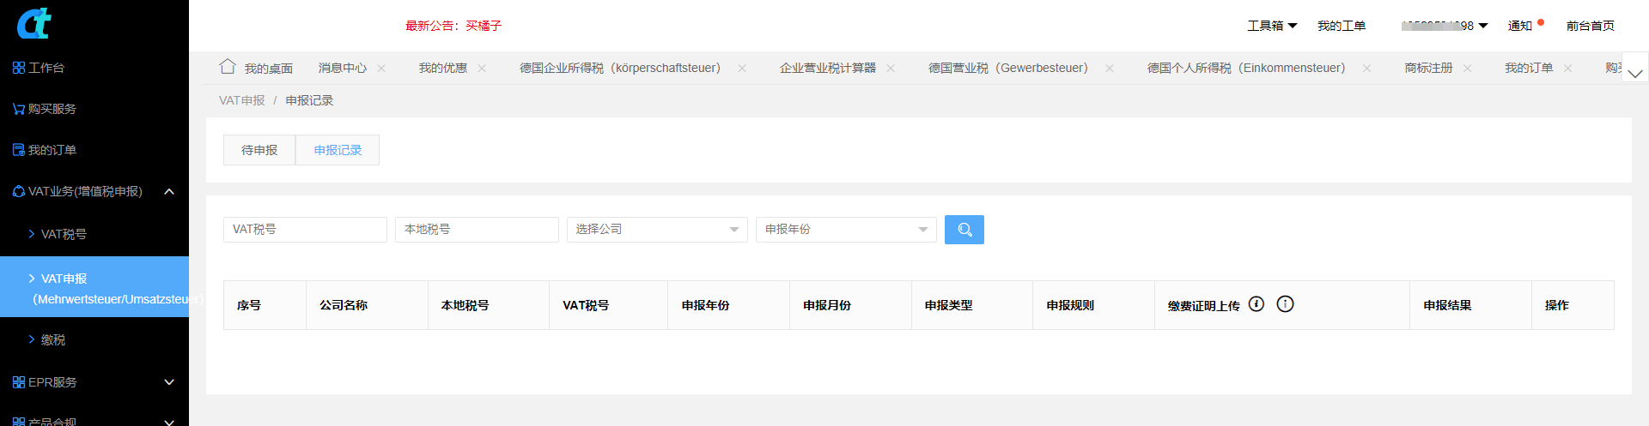Close the 消息中心 tab
Viewport: 1649px width, 426px height.
[x=381, y=69]
